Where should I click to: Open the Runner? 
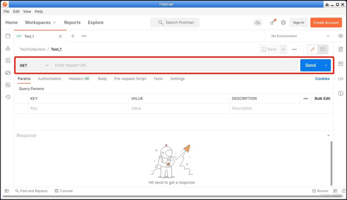[x=320, y=191]
